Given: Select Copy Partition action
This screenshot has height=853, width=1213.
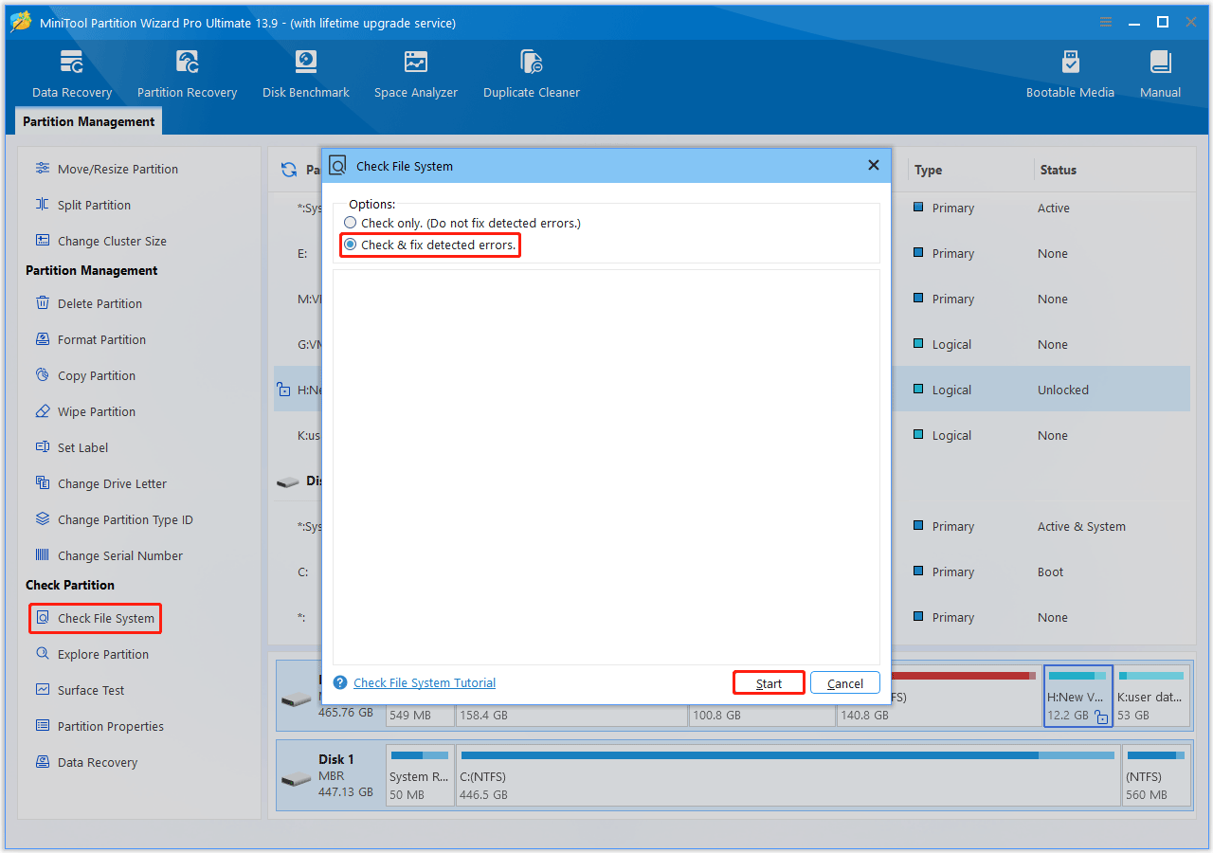Looking at the screenshot, I should click(96, 375).
